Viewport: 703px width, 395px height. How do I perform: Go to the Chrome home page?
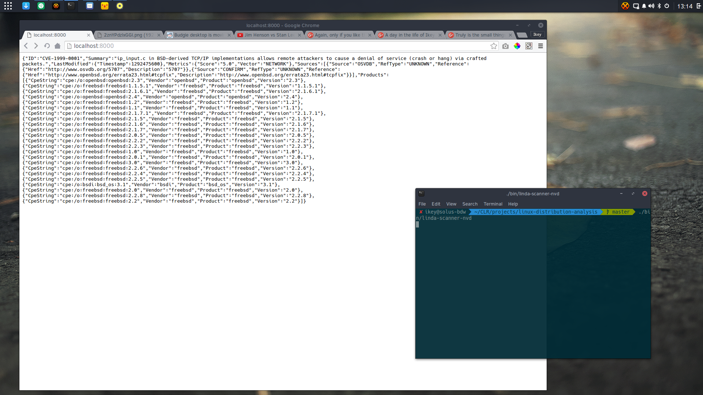pyautogui.click(x=57, y=46)
